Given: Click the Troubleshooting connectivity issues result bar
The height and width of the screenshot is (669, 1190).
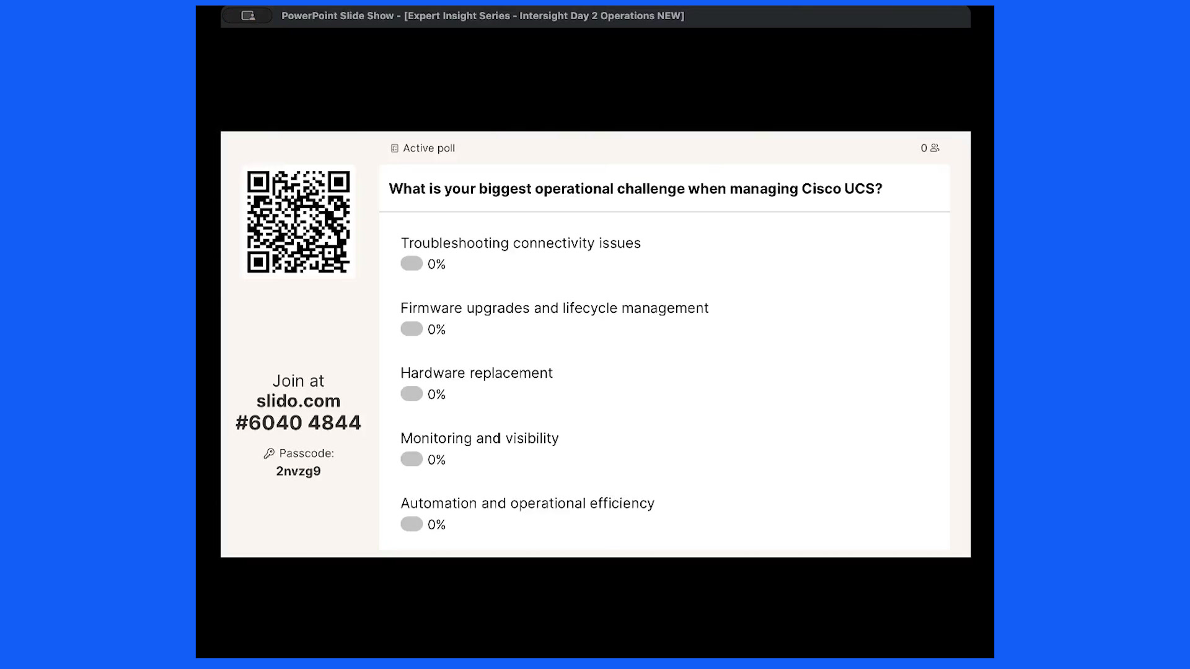Looking at the screenshot, I should [412, 264].
